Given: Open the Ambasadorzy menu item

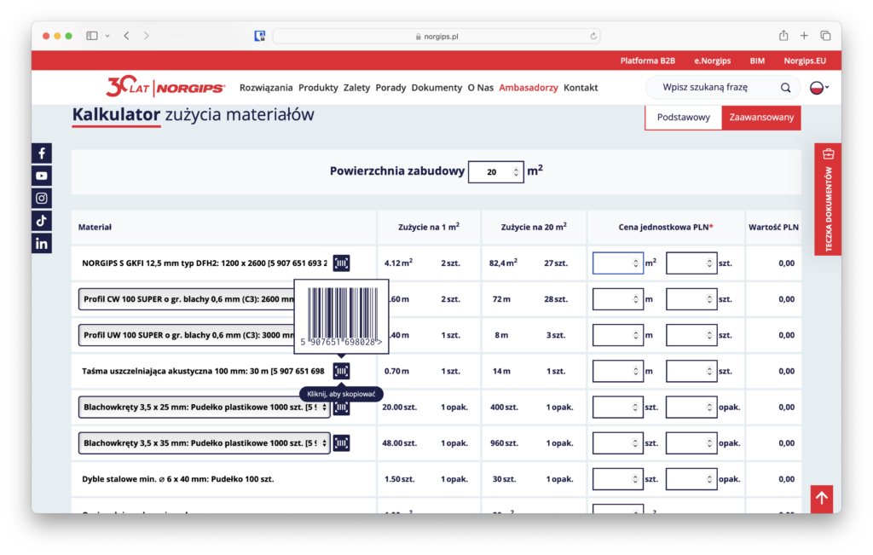Looking at the screenshot, I should (528, 88).
